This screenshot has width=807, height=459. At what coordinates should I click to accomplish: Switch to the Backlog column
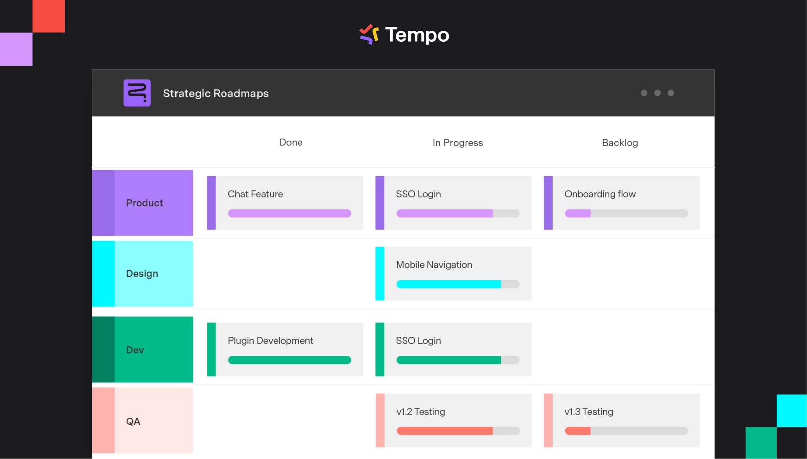(x=620, y=142)
